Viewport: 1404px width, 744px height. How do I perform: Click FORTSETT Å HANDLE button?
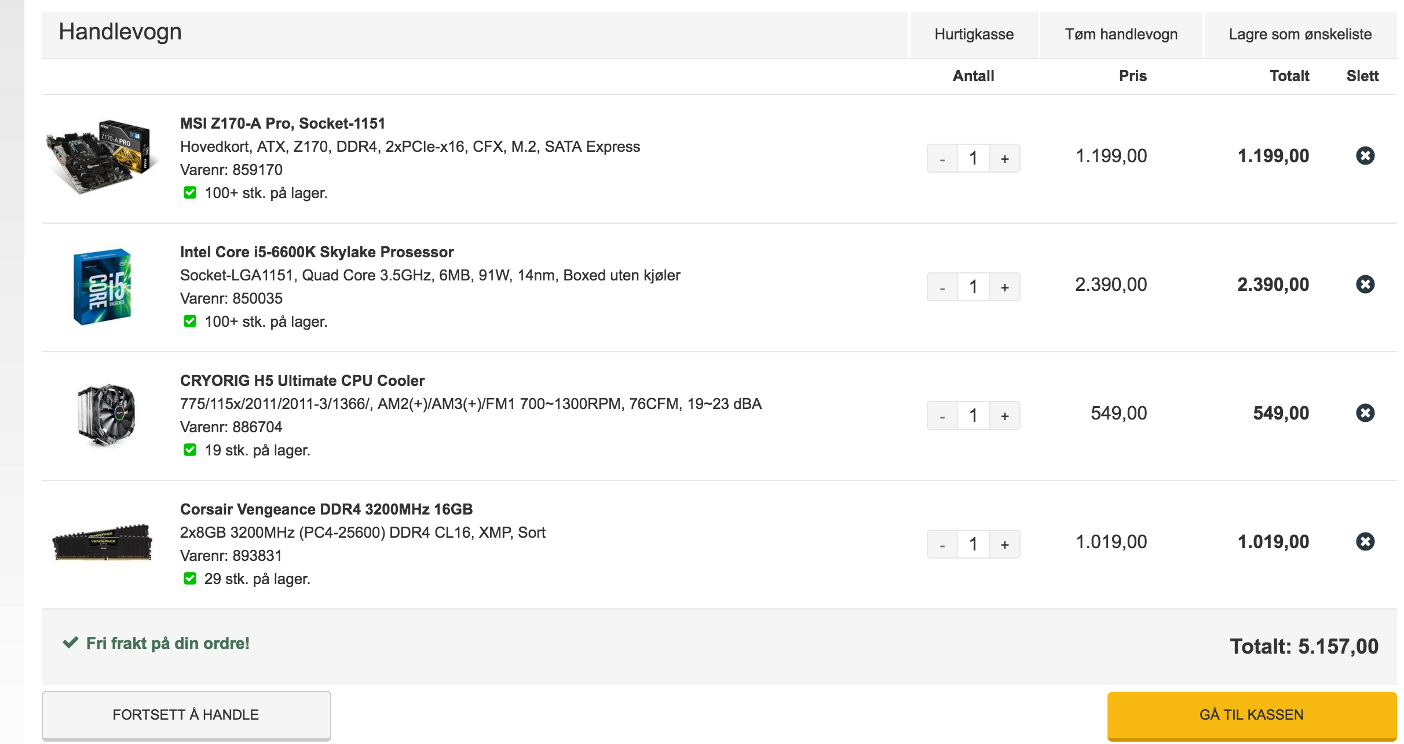(x=186, y=714)
